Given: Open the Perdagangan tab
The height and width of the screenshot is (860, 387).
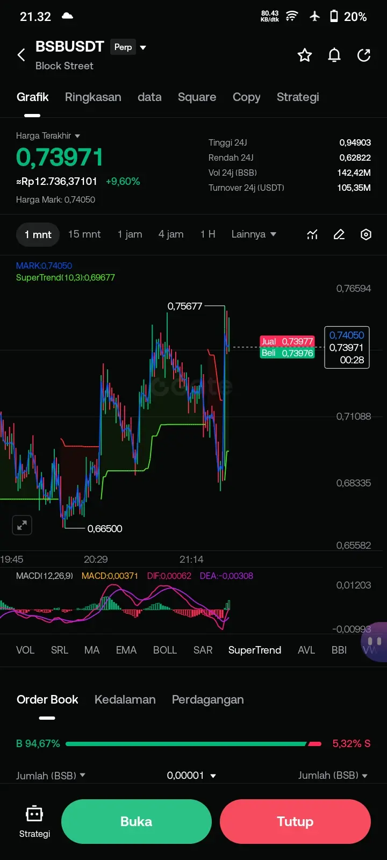Looking at the screenshot, I should (208, 699).
